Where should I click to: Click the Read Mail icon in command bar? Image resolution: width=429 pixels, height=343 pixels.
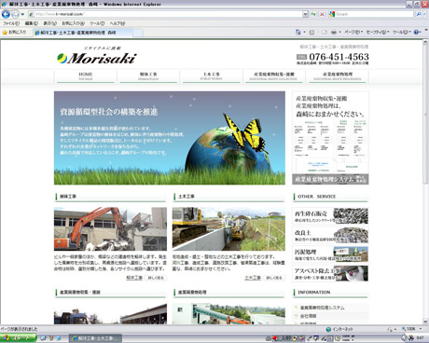point(325,32)
